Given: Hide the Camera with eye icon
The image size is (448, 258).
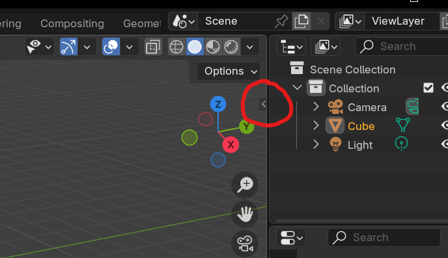Looking at the screenshot, I should click(445, 107).
